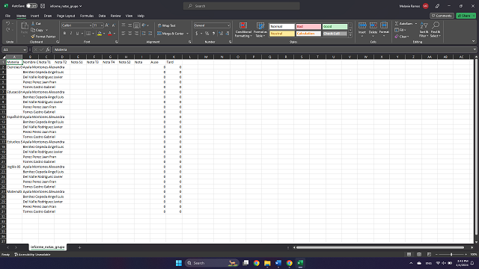Apply the yellow fill color
Screen dimensions: 479x269
[100, 33]
